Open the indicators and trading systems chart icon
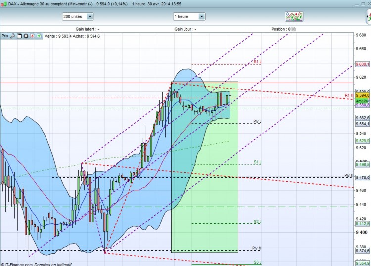Image resolution: width=371 pixels, height=266 pixels. click(294, 16)
